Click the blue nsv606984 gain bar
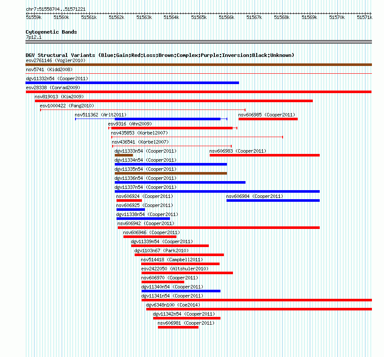 click(273, 200)
